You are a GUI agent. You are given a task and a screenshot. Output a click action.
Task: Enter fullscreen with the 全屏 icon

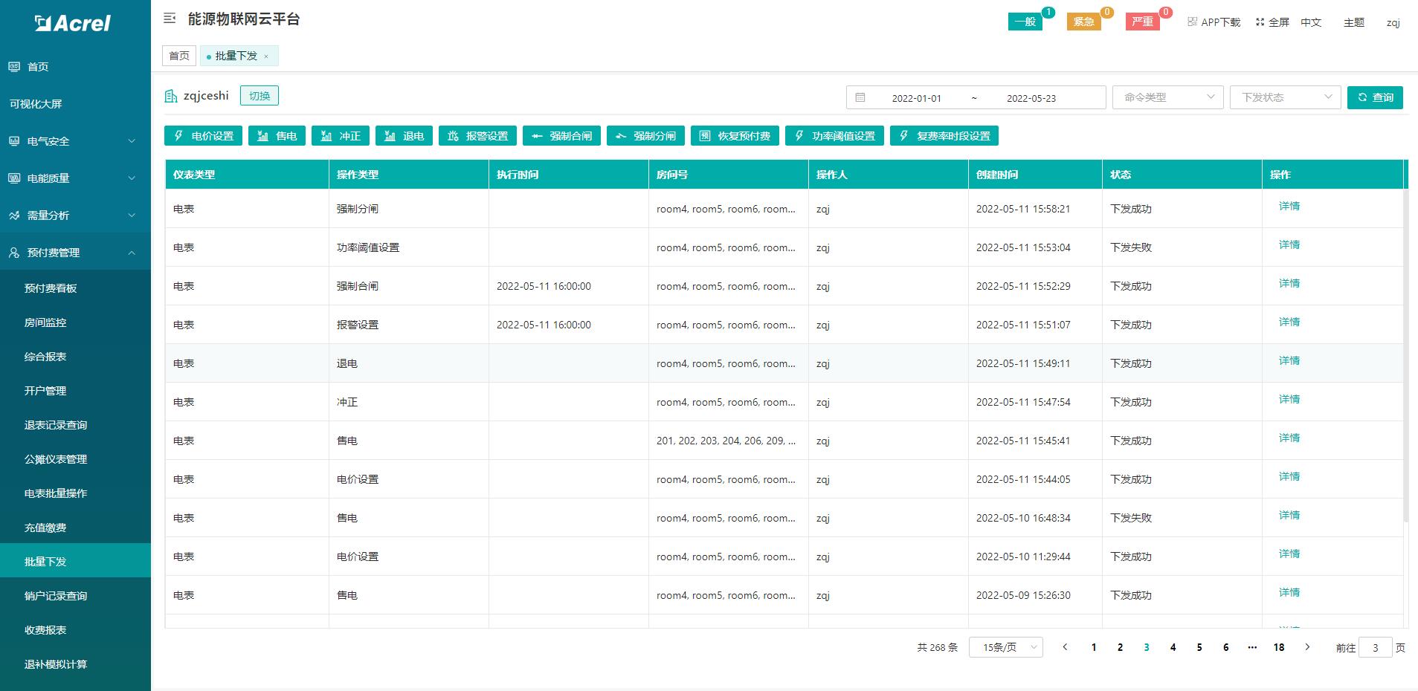click(x=1260, y=22)
